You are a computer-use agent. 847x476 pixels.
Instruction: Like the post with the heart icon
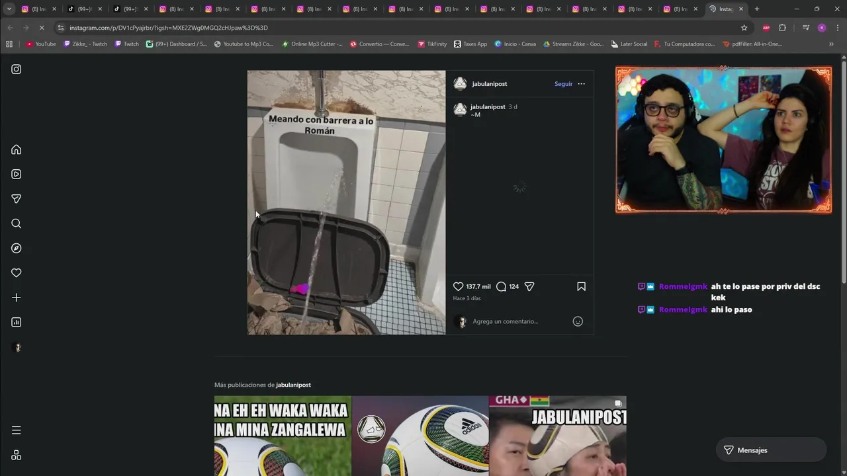[458, 286]
